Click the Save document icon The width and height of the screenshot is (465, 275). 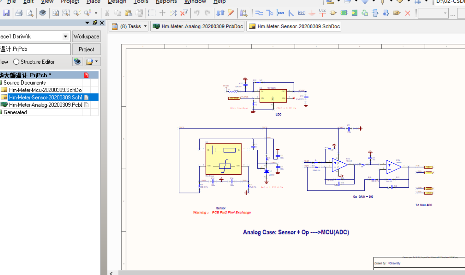click(x=6, y=13)
